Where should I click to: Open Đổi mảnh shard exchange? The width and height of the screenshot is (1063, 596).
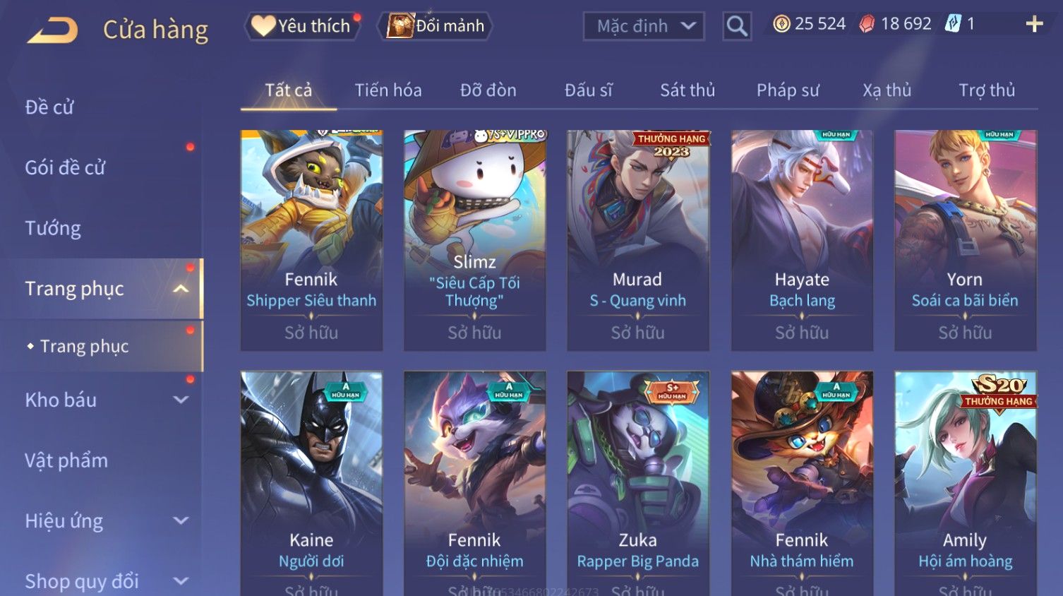tap(435, 26)
